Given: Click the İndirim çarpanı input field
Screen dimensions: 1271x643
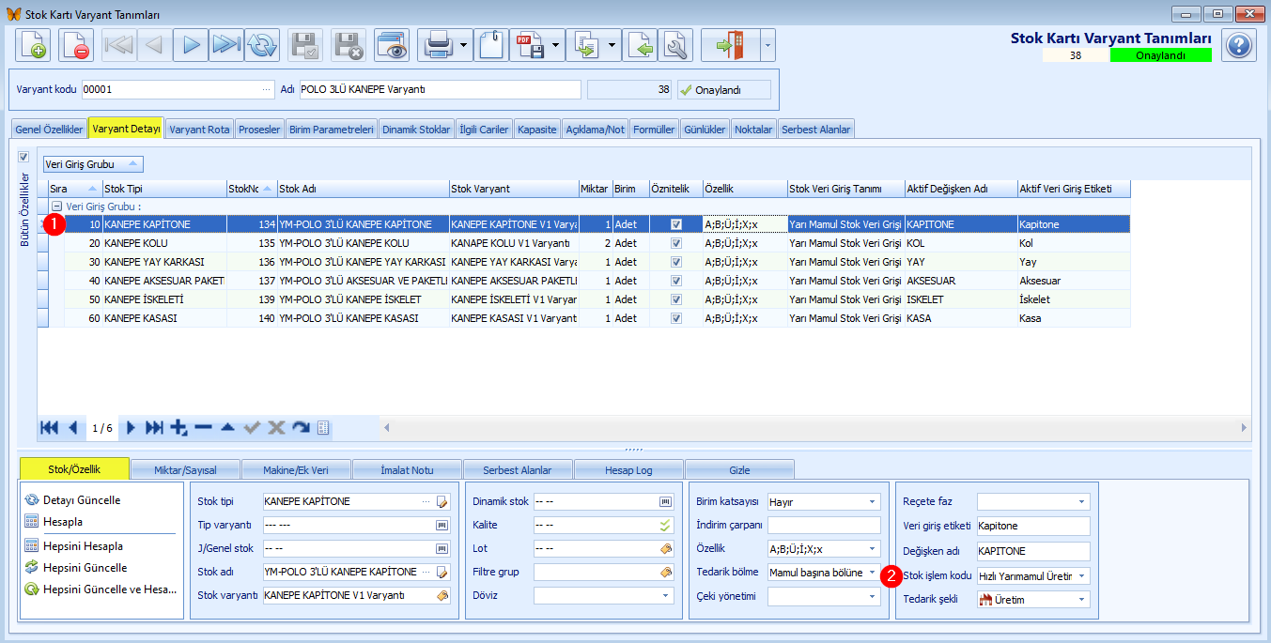Looking at the screenshot, I should (x=825, y=525).
